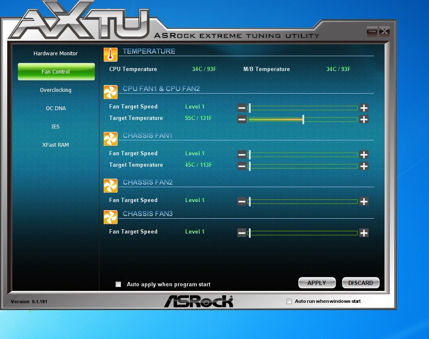
Task: Click the 45C / 113F target temperature value
Action: [198, 165]
